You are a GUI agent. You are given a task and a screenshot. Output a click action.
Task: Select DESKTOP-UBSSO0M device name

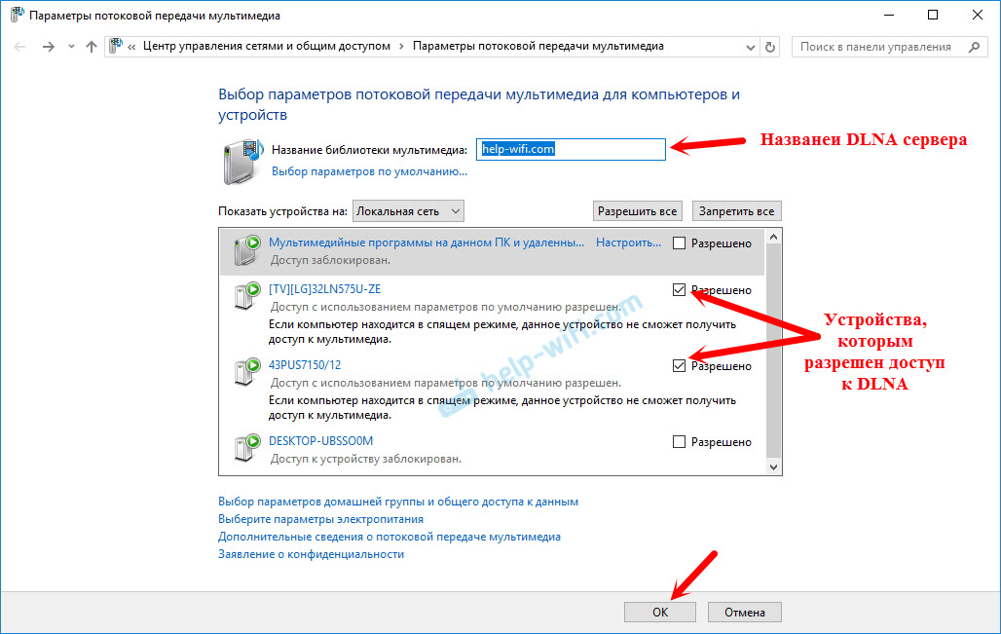[x=320, y=441]
